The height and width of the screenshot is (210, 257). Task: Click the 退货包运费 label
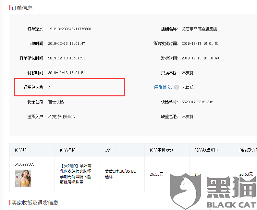click(34, 87)
